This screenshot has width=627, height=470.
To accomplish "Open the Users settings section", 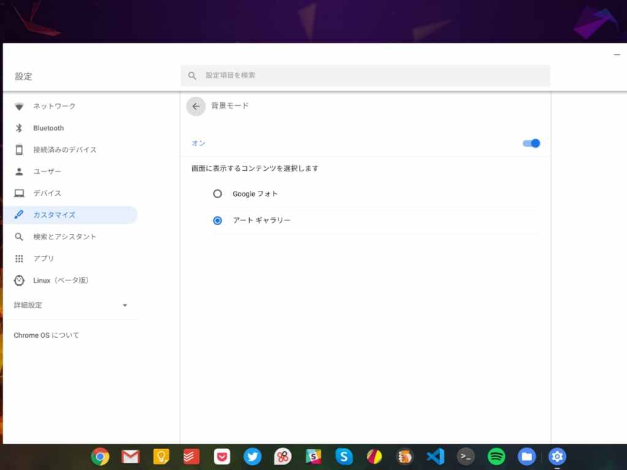I will coord(47,171).
